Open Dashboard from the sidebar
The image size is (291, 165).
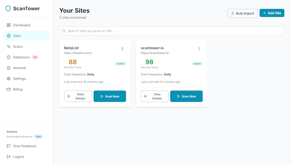pos(21,25)
